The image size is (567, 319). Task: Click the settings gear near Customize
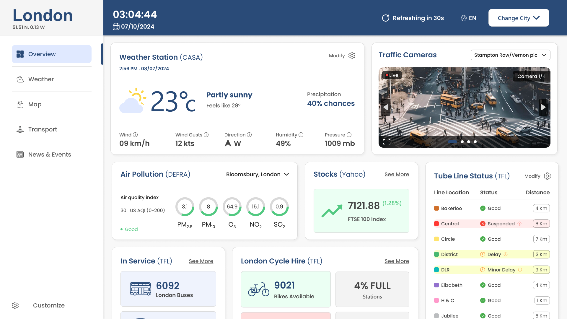click(x=15, y=305)
